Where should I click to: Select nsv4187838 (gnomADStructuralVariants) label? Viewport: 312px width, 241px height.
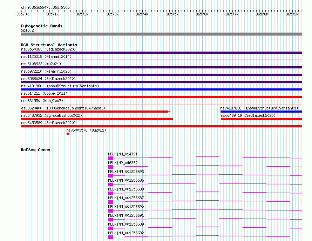(x=259, y=108)
